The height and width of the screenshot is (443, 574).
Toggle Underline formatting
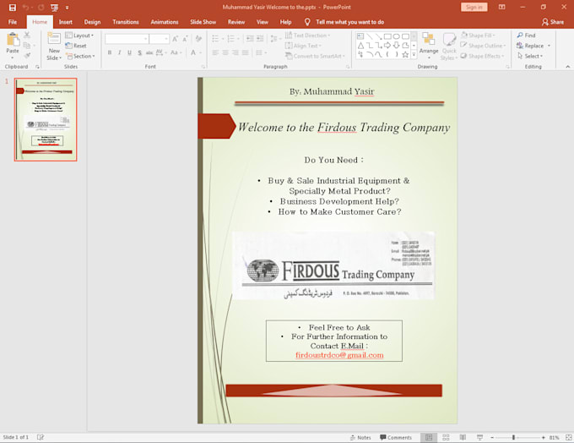[129, 52]
